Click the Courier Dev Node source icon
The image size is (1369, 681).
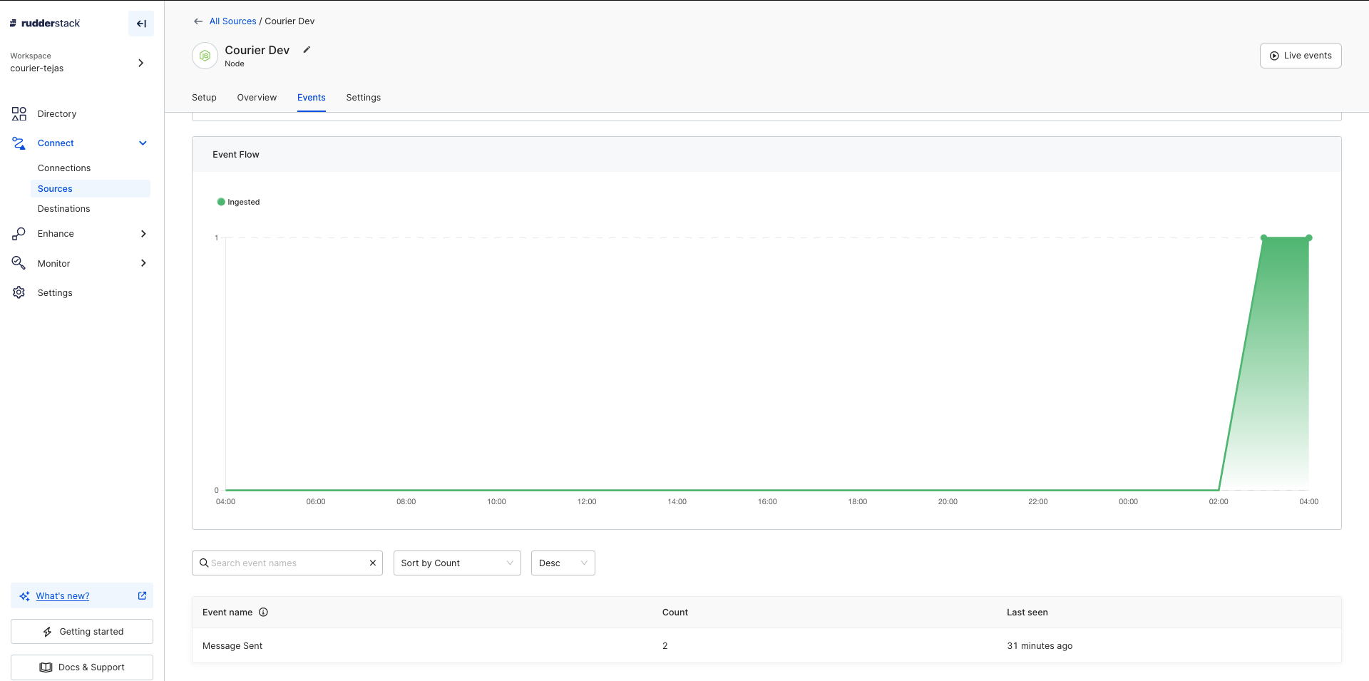pyautogui.click(x=205, y=56)
